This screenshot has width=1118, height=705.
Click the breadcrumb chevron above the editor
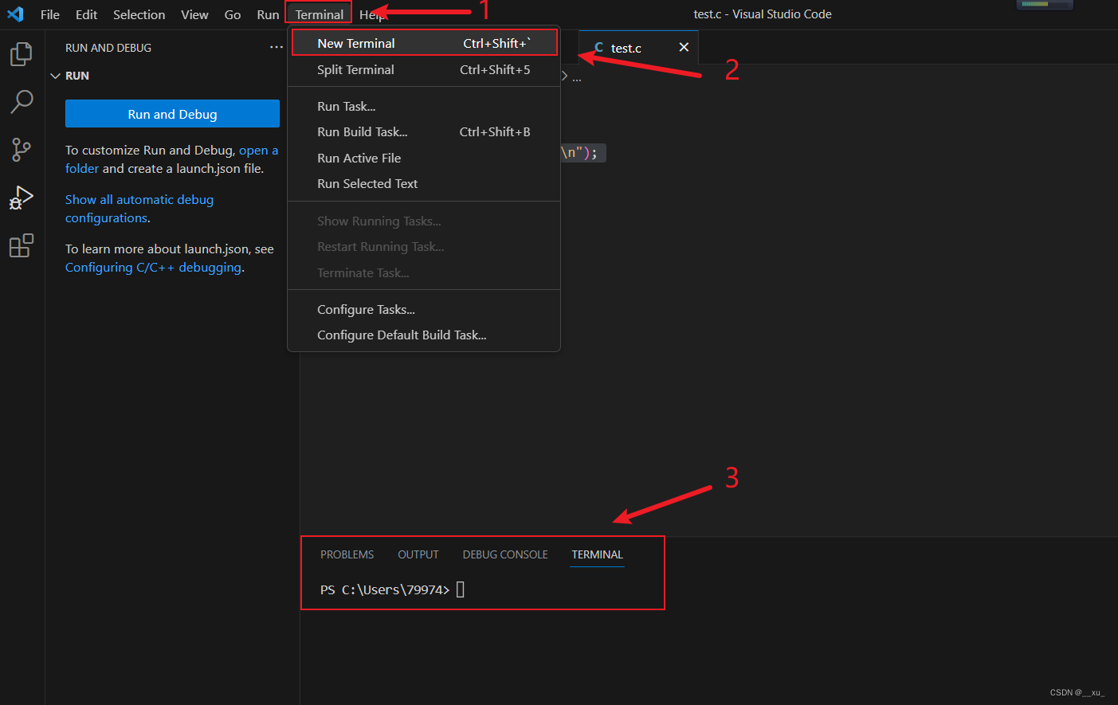(565, 76)
